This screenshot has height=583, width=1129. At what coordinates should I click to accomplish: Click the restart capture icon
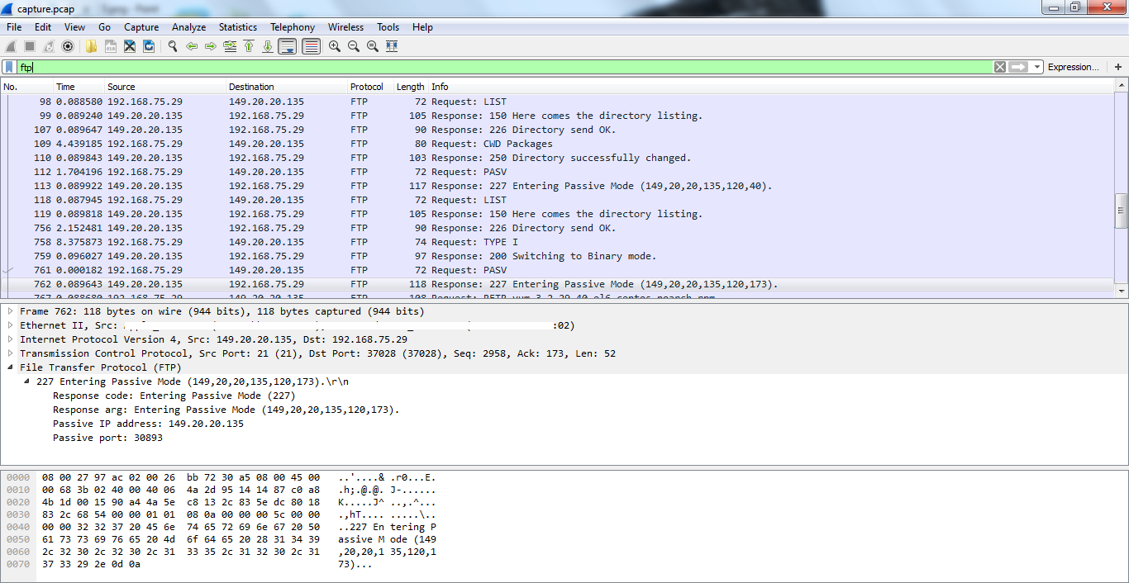49,47
